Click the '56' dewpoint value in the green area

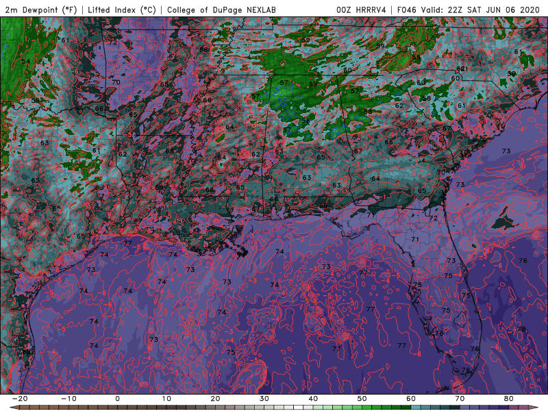[306, 121]
